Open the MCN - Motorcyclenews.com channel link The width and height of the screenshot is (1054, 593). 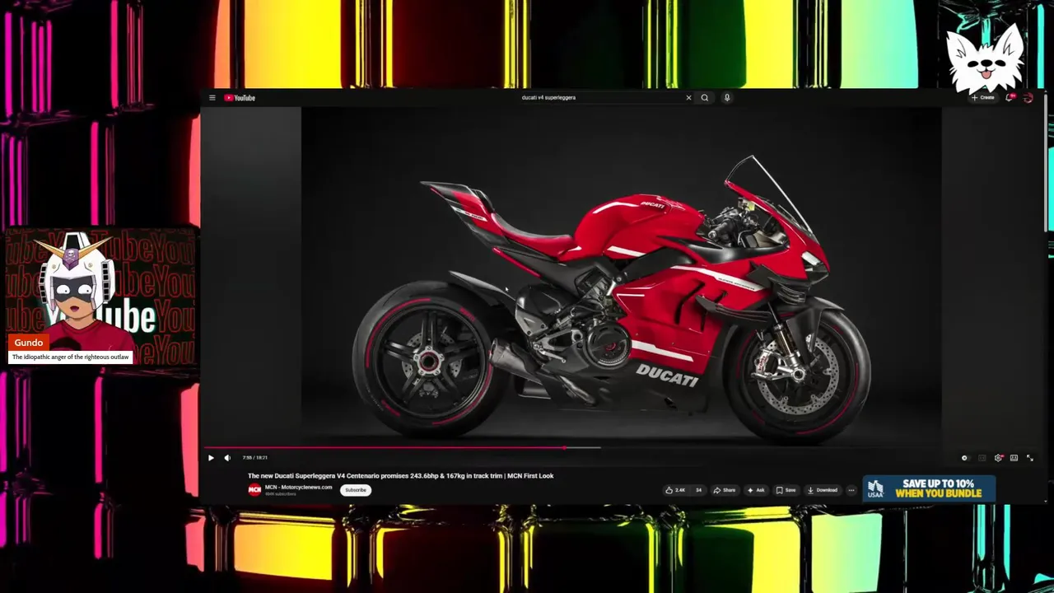tap(298, 488)
